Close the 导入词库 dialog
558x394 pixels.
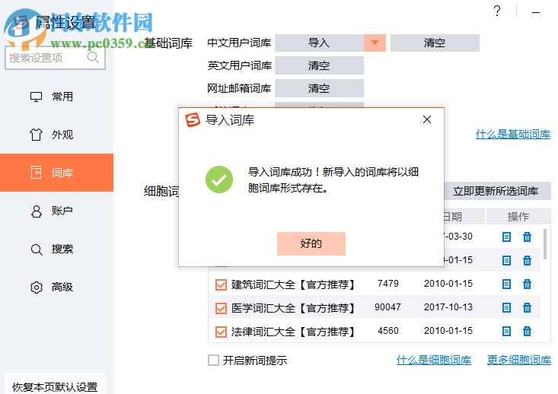click(427, 119)
